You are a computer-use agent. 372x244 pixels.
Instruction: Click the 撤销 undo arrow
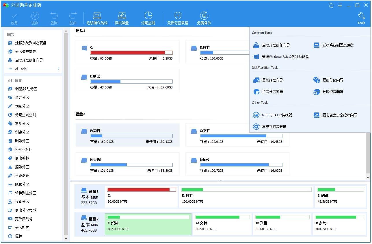point(54,18)
